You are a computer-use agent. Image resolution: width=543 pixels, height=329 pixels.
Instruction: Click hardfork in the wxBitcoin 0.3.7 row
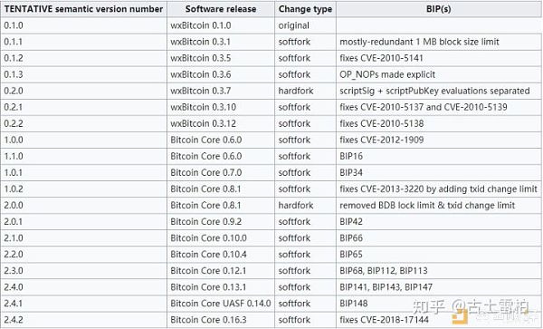[296, 91]
